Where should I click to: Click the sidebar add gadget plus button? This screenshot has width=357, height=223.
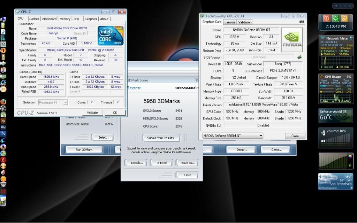click(x=336, y=6)
